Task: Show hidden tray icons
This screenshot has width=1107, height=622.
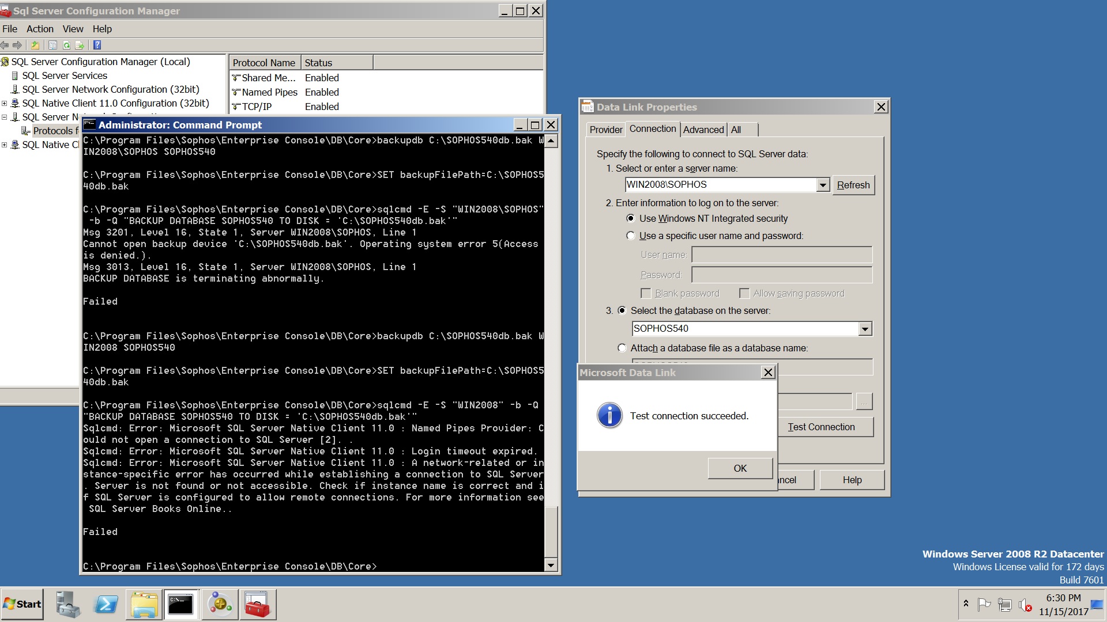Action: pyautogui.click(x=966, y=604)
